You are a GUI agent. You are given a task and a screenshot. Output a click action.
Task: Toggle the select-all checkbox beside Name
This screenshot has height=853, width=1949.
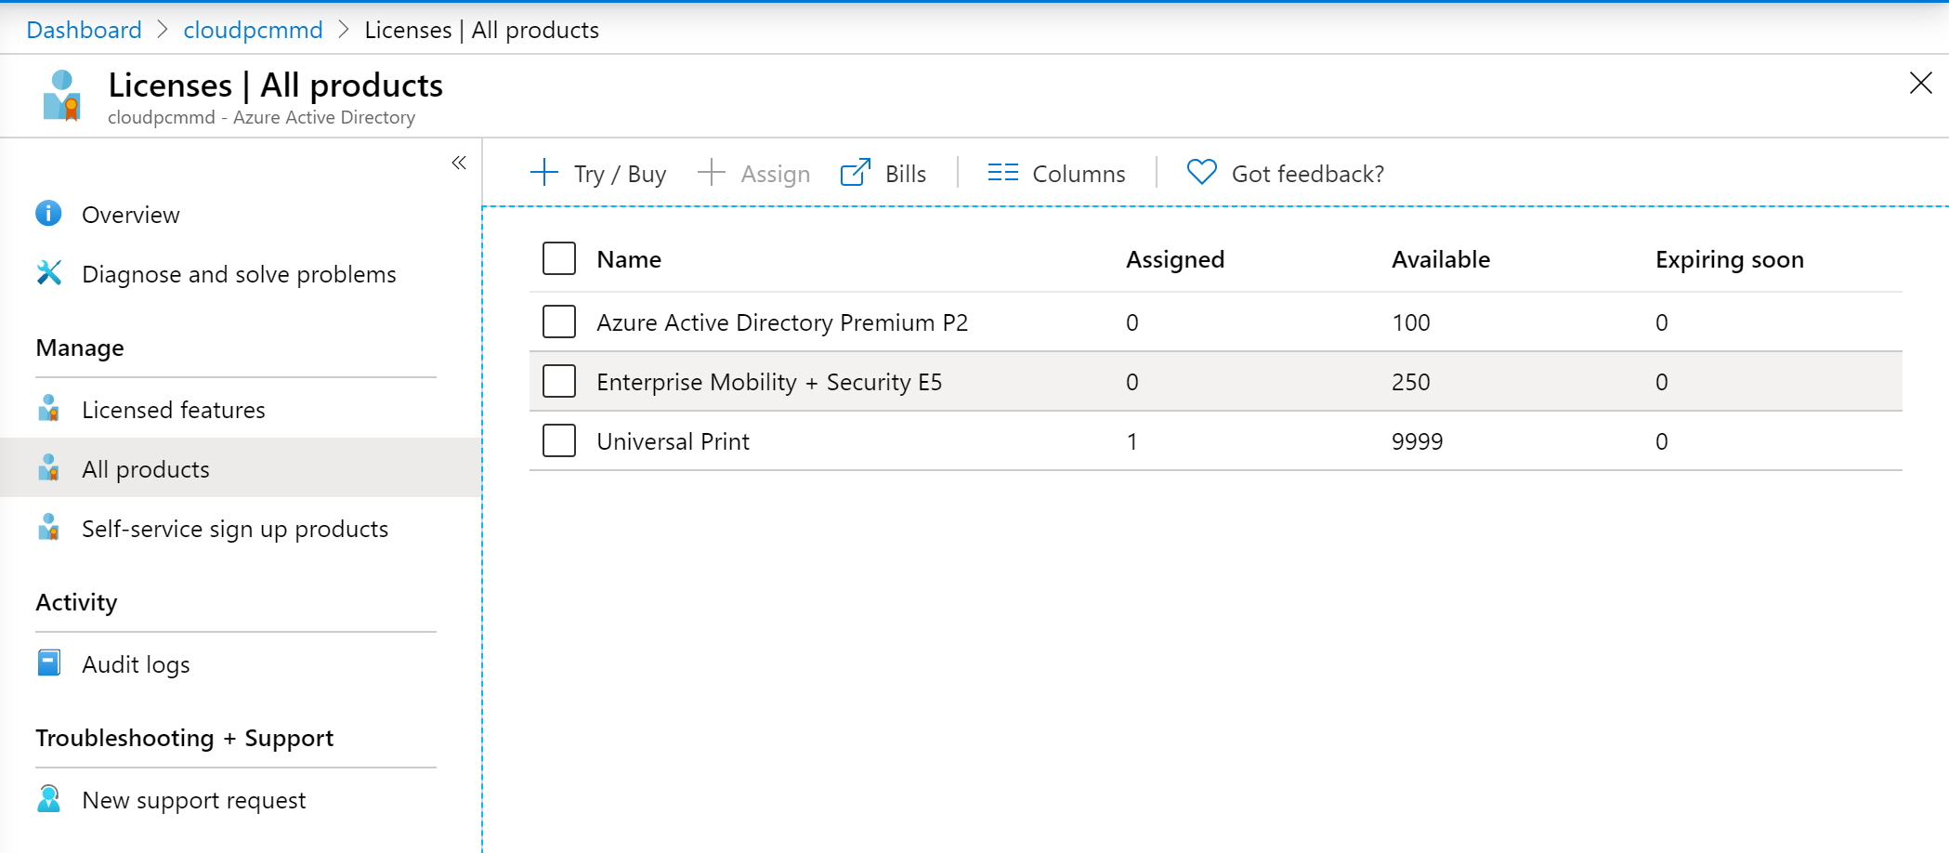tap(559, 258)
